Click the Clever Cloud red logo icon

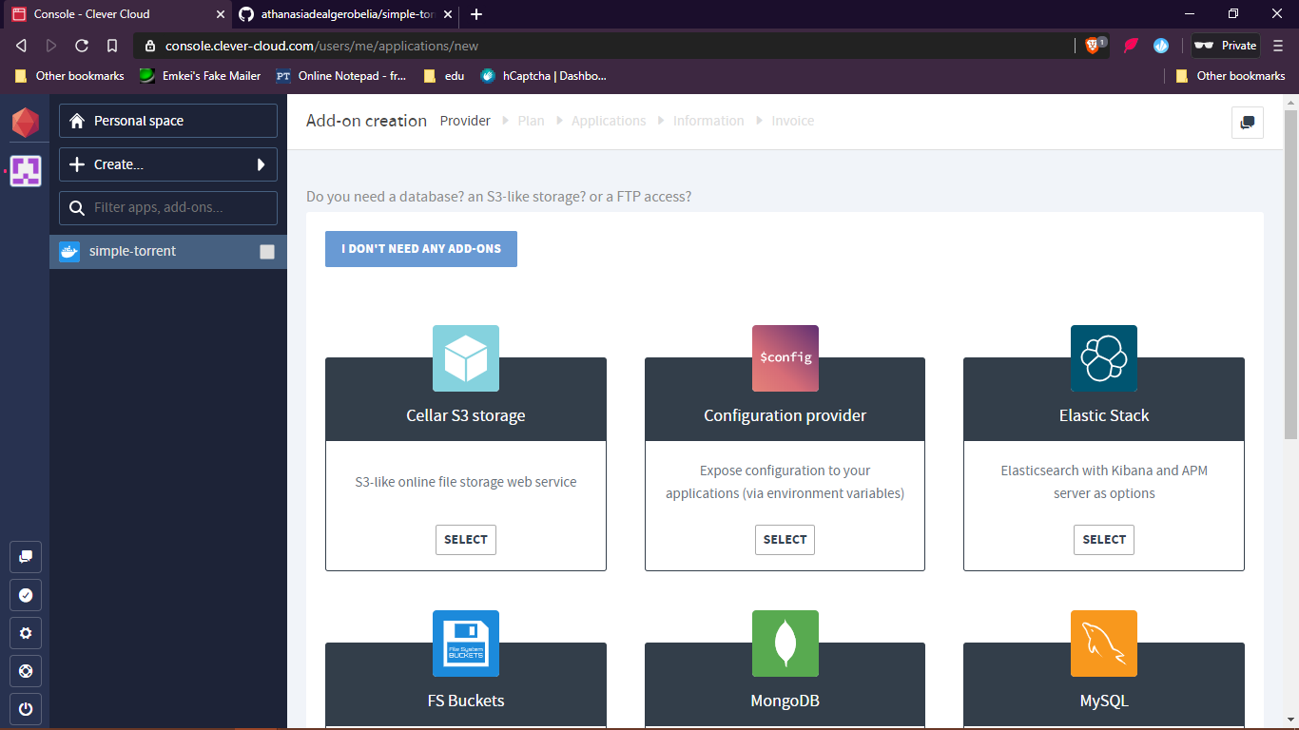click(26, 123)
